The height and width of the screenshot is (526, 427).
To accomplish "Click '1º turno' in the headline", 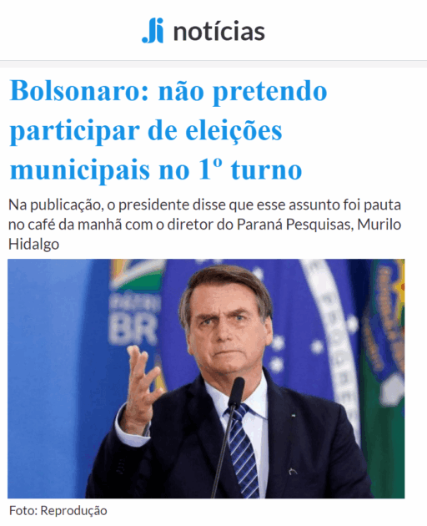I will click(250, 169).
